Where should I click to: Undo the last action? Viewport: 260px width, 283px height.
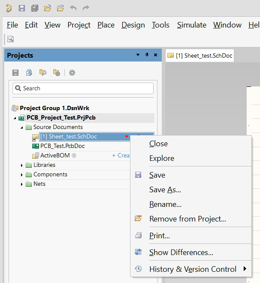(73, 8)
